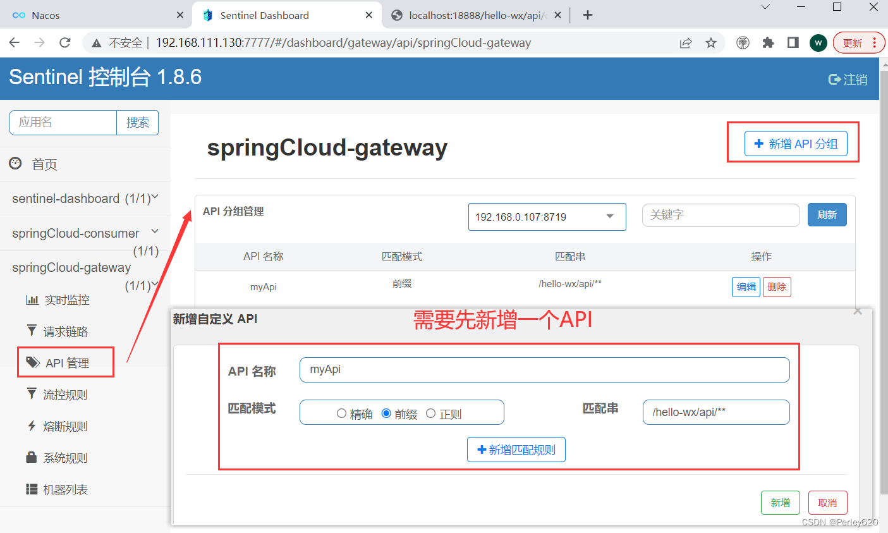The width and height of the screenshot is (888, 533).
Task: Click the 匹配模式 column header
Action: pyautogui.click(x=402, y=257)
